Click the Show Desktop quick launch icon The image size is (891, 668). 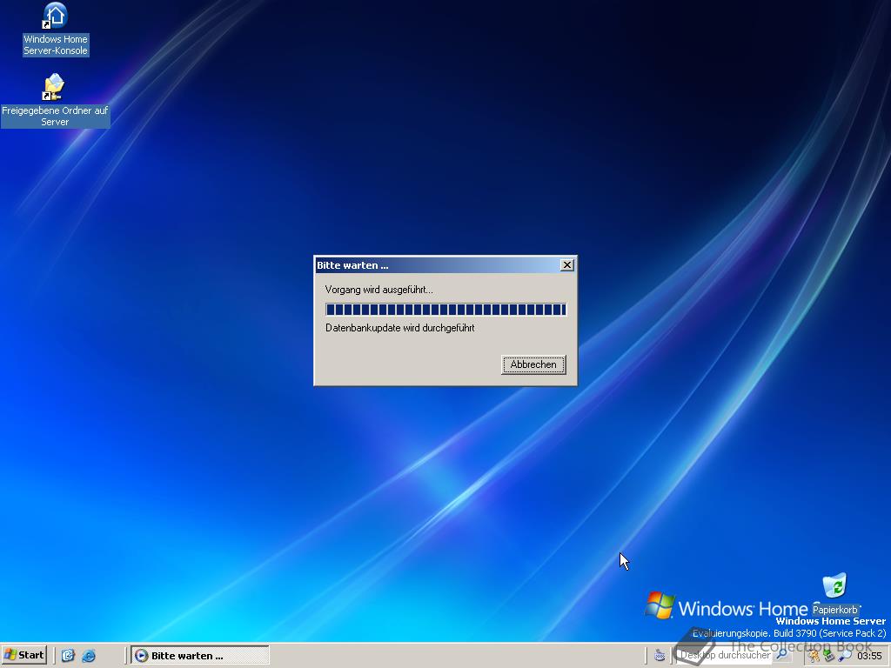pyautogui.click(x=68, y=656)
